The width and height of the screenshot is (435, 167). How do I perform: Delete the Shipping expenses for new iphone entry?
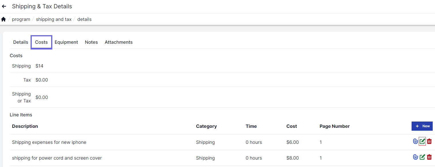(x=429, y=141)
